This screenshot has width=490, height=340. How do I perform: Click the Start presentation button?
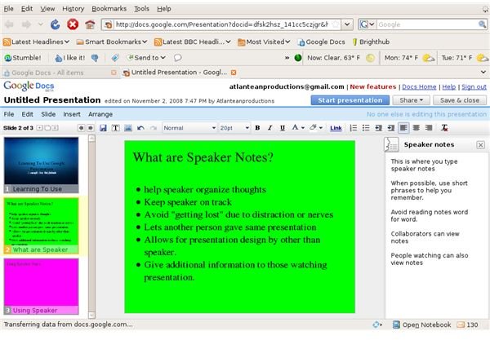click(350, 100)
